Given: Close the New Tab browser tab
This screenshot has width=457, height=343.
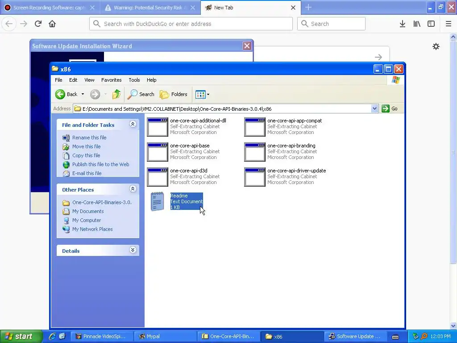Looking at the screenshot, I should [293, 8].
